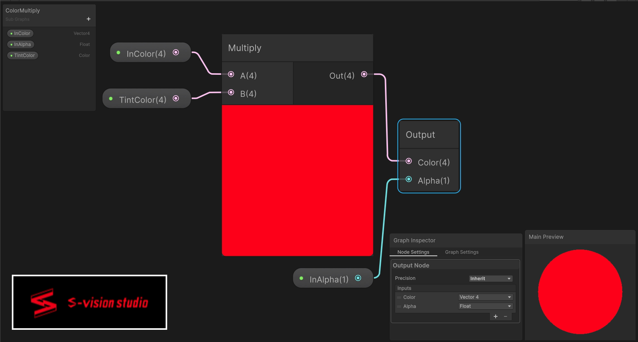Grab the Color input row reorder handle

399,297
